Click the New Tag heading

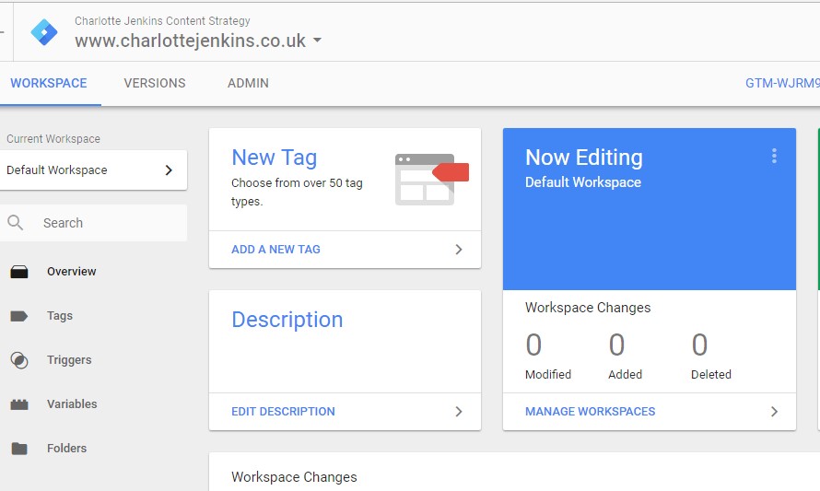[274, 158]
